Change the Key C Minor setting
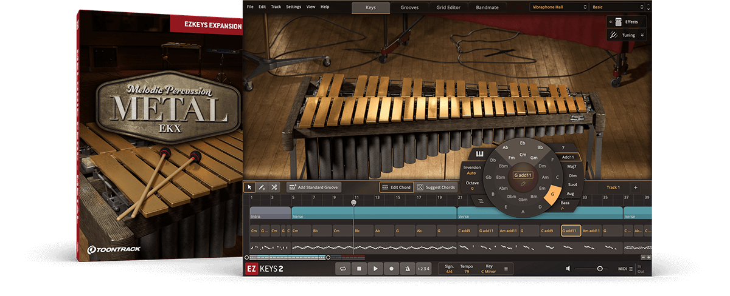 click(x=489, y=271)
